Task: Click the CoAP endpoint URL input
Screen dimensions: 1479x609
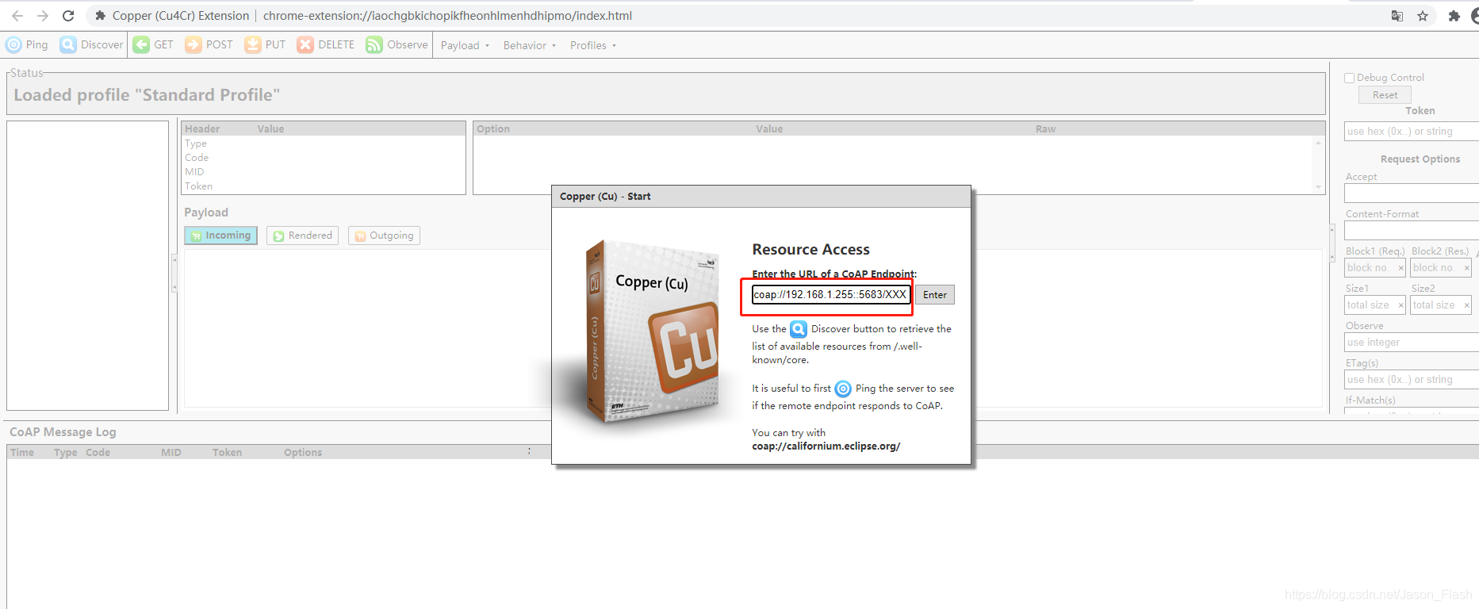Action: coord(831,295)
